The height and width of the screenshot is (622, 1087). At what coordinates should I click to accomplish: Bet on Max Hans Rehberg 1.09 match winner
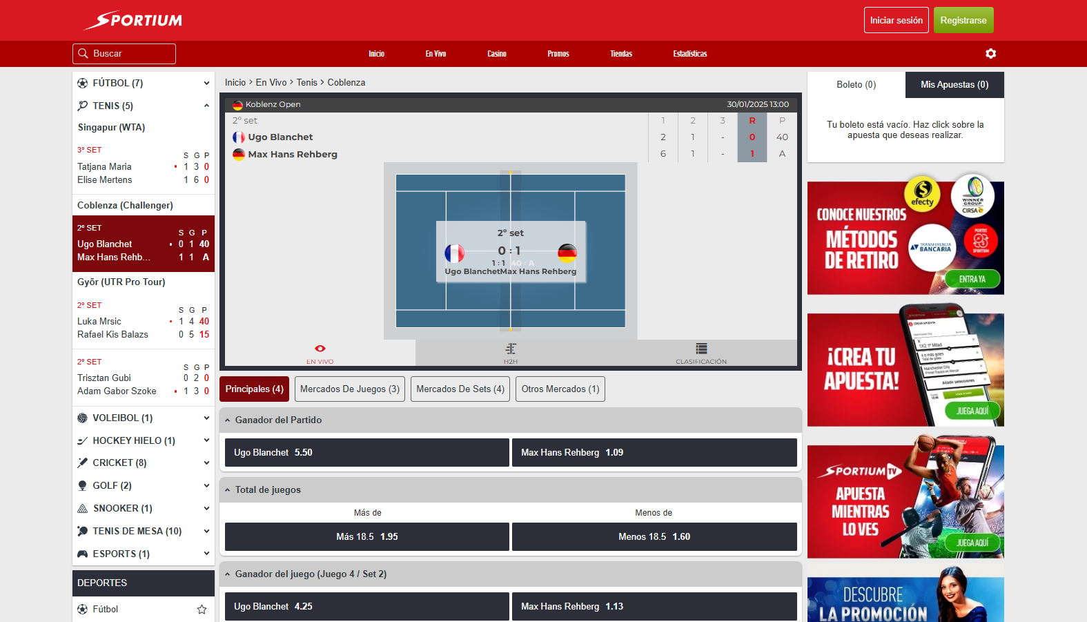(x=654, y=453)
